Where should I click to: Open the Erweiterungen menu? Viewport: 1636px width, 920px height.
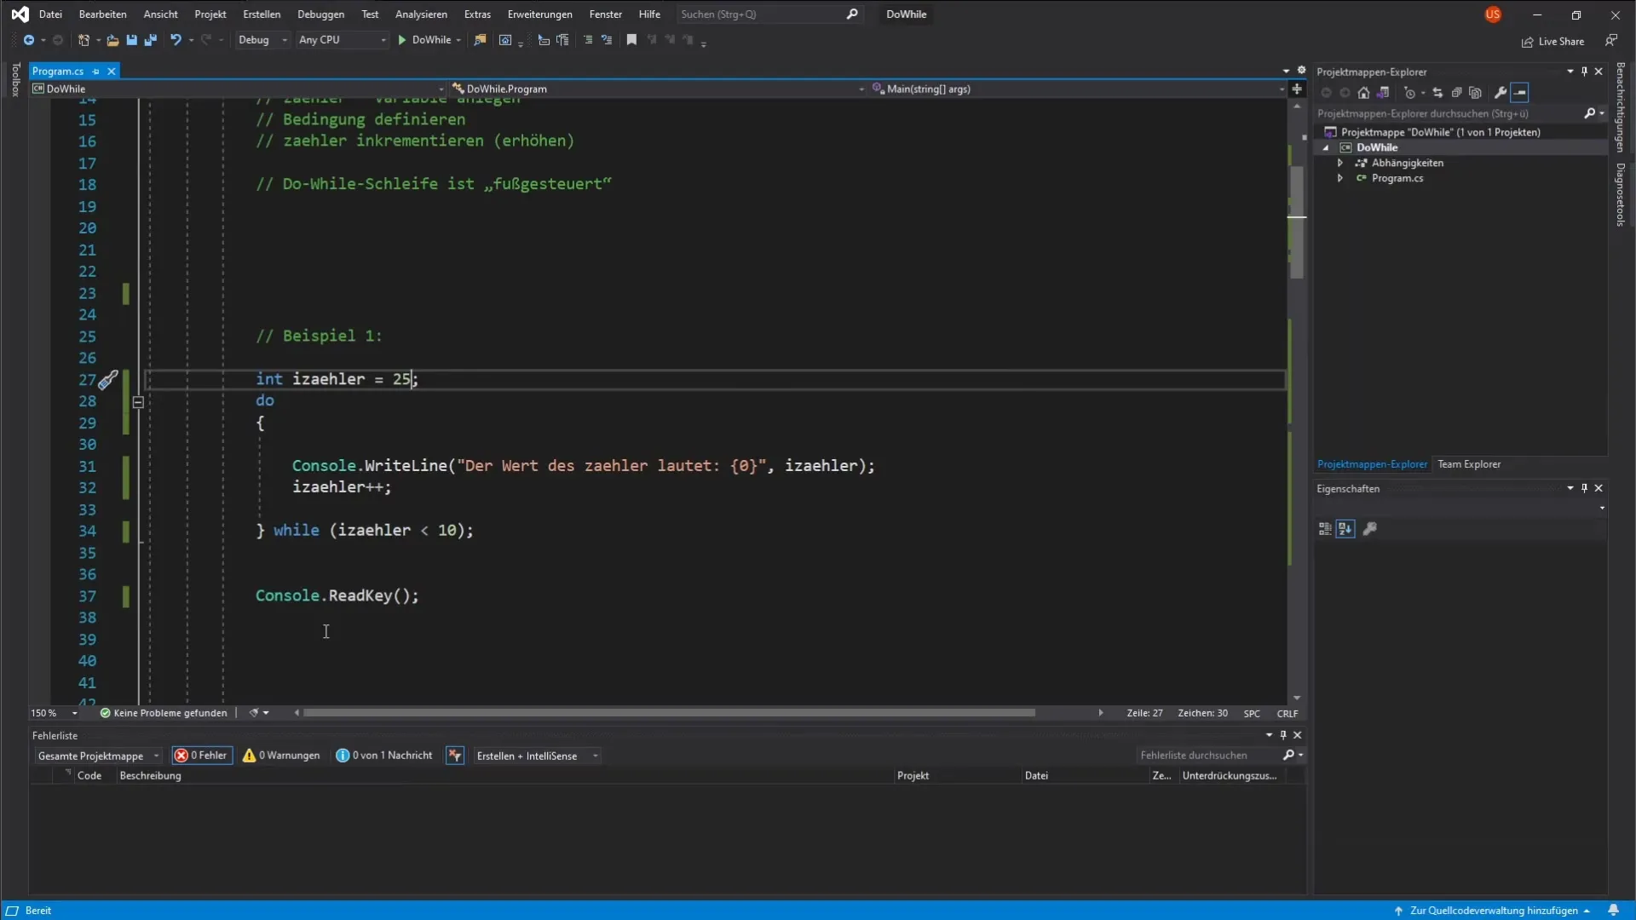(x=539, y=14)
